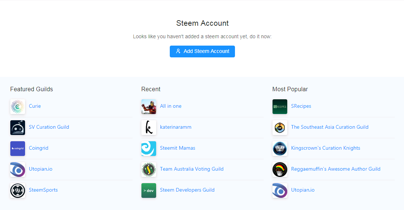Select the katerinaramm letter k icon
This screenshot has width=404, height=210.
pos(149,128)
